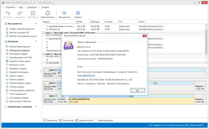This screenshot has width=209, height=129.
Task: Click the Reload (Перезагрузить) toolbar icon
Action: pyautogui.click(x=48, y=13)
